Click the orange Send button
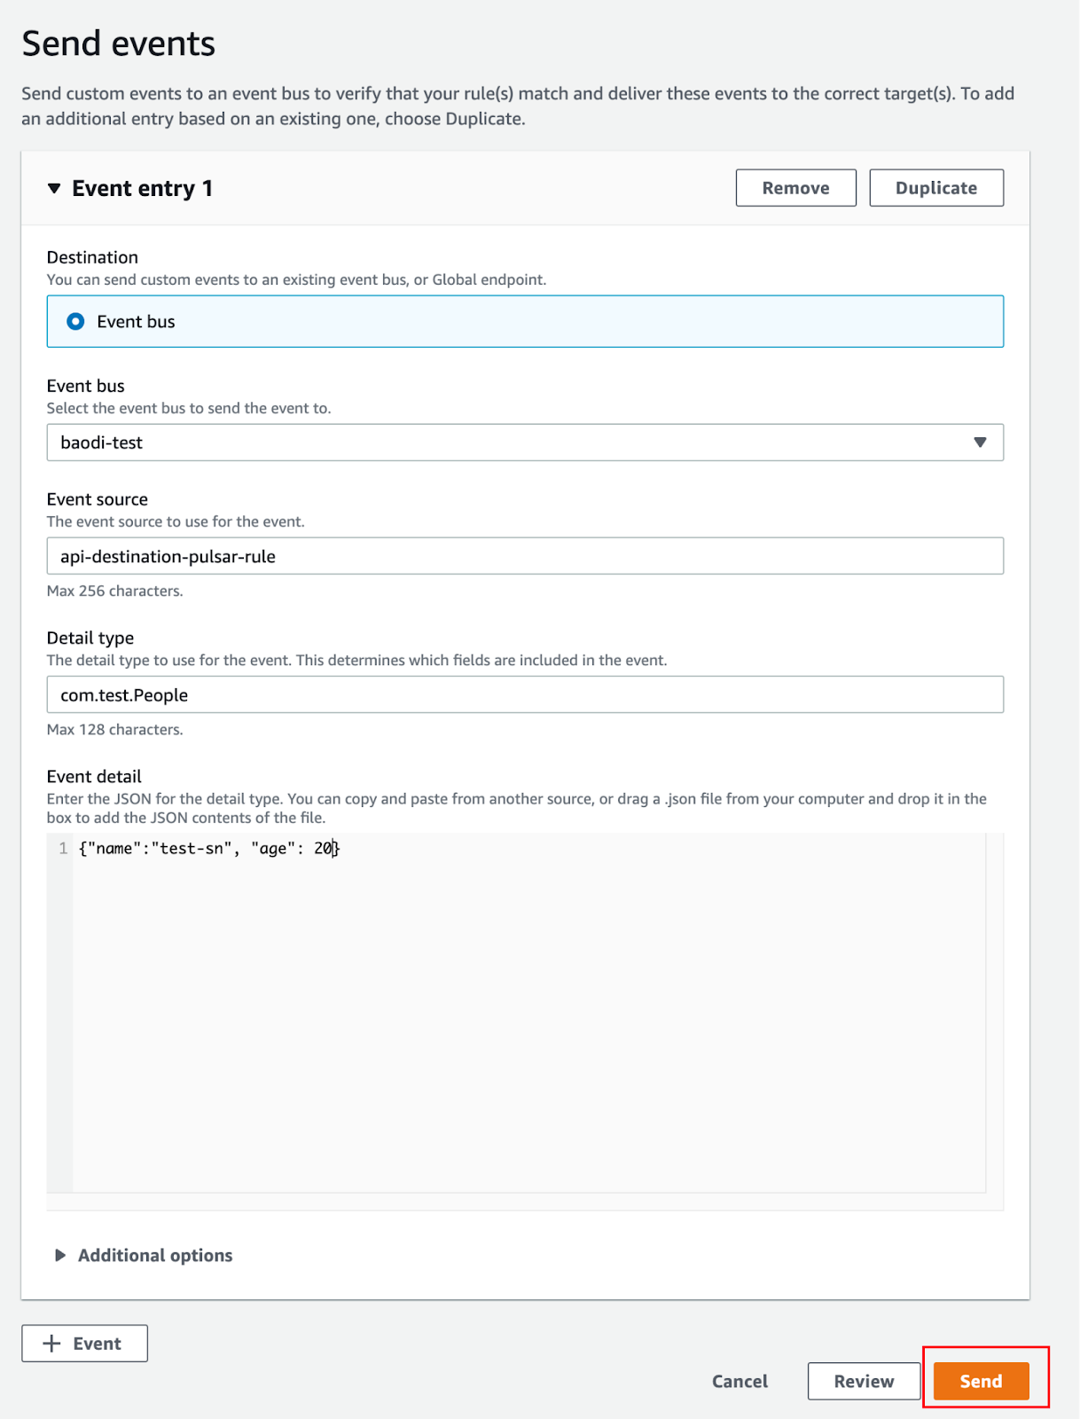 tap(981, 1381)
